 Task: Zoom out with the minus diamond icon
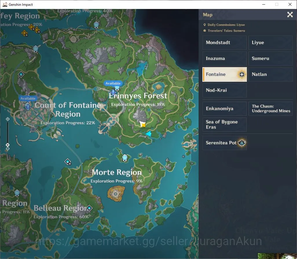[8, 149]
